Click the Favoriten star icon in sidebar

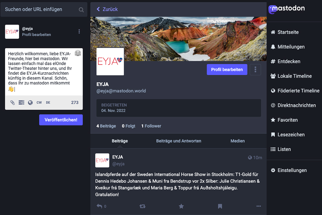(273, 120)
